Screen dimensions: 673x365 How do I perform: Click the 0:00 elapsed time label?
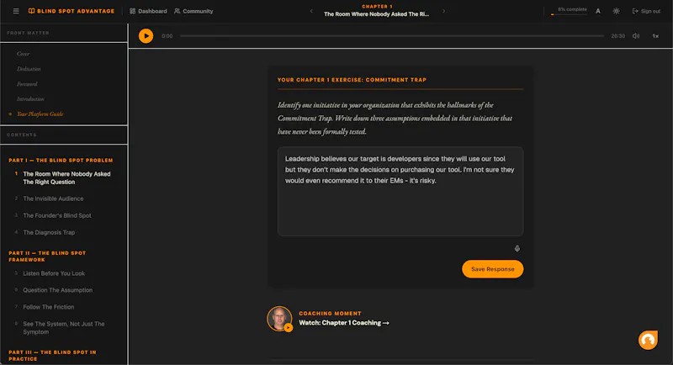point(167,36)
